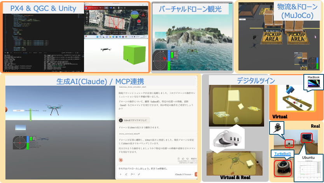The height and width of the screenshot is (183, 324).
Task: Click the search icon in the Windows taskbar
Action: pyautogui.click(x=100, y=37)
